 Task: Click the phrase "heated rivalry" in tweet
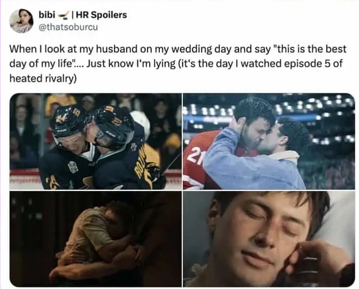[x=43, y=78]
